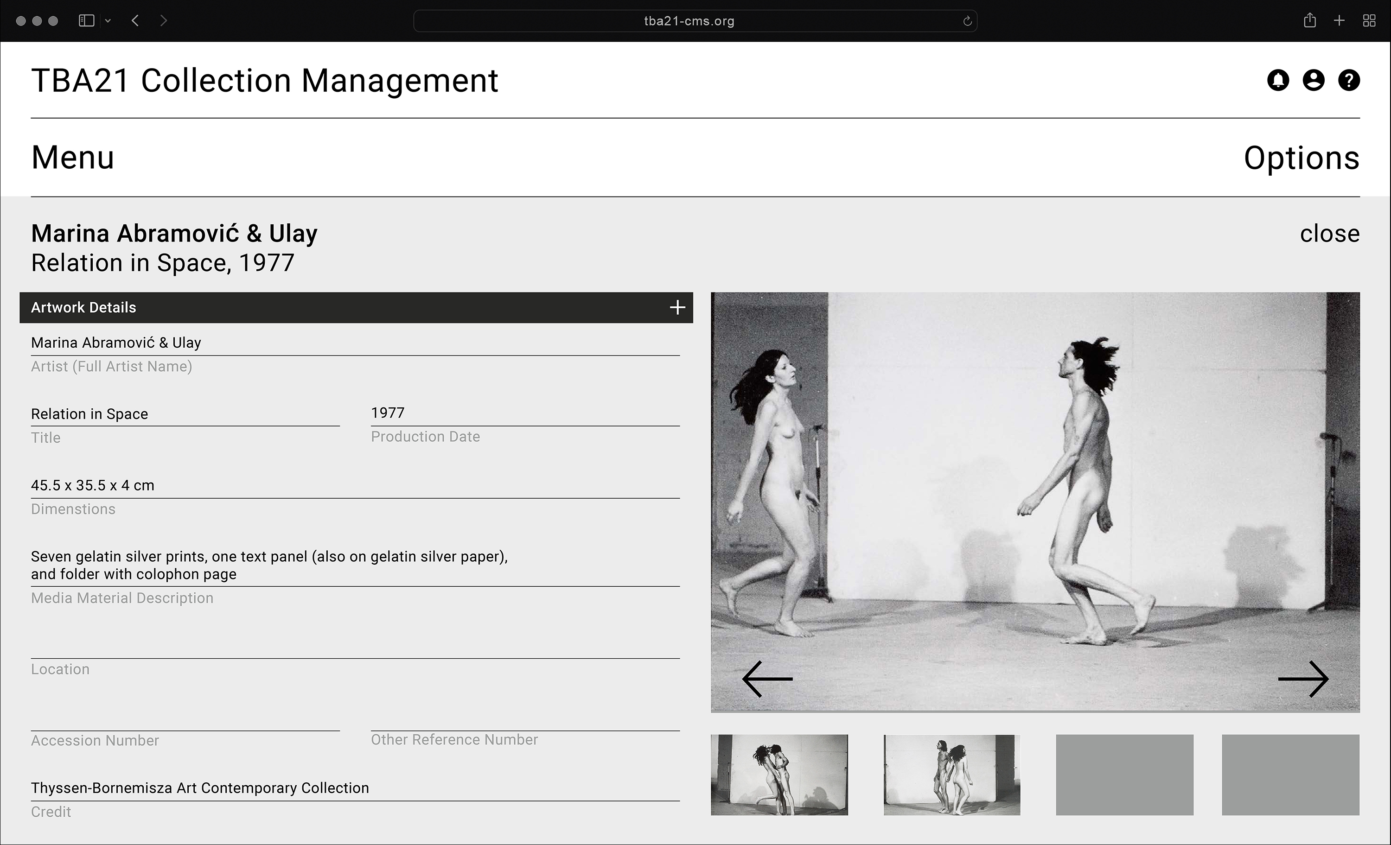Open the Options menu

(1302, 158)
